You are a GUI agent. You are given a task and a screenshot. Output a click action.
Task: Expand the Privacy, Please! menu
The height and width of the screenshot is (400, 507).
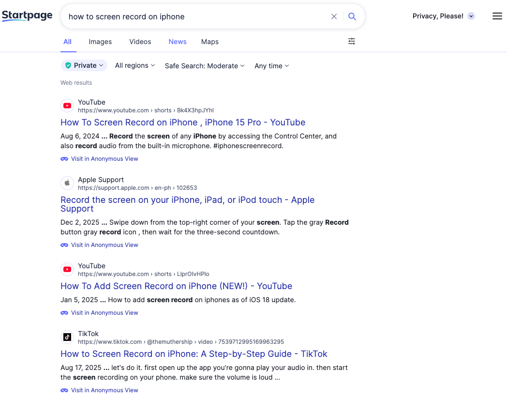(443, 16)
